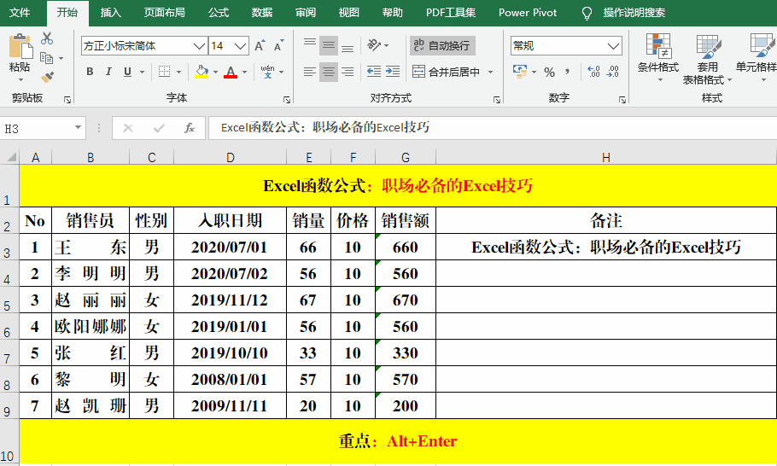Click 操作说明搜索 search box
Image resolution: width=777 pixels, height=466 pixels.
[x=634, y=13]
